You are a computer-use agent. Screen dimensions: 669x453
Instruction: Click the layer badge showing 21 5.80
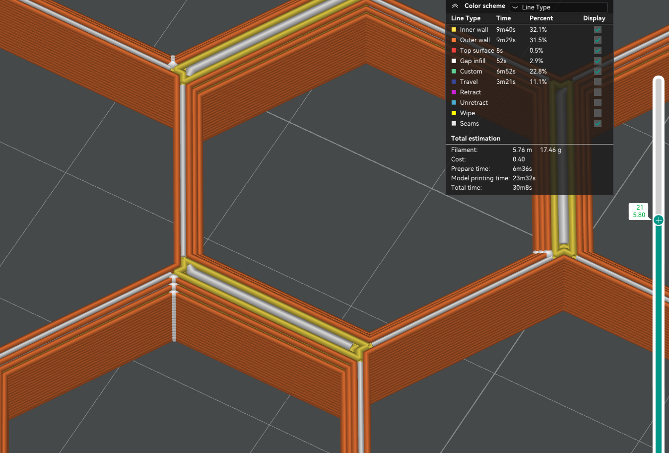(x=639, y=210)
